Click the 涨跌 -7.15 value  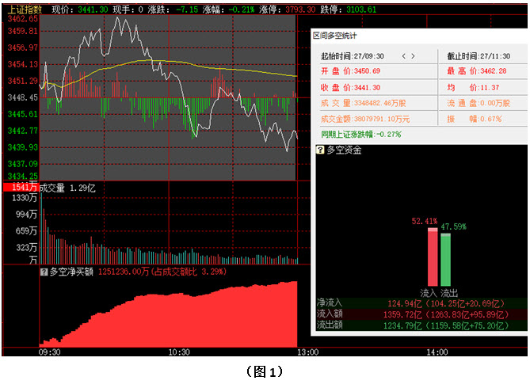point(187,10)
